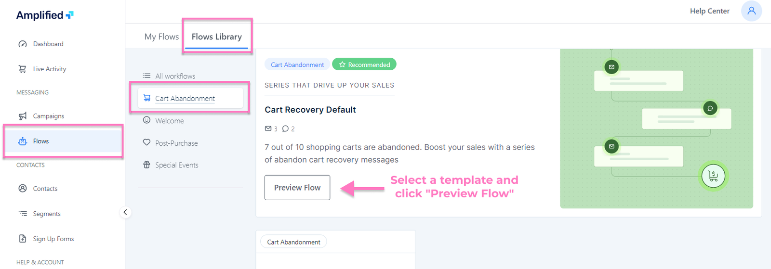This screenshot has width=771, height=269.
Task: Open the Help Center link
Action: (709, 11)
